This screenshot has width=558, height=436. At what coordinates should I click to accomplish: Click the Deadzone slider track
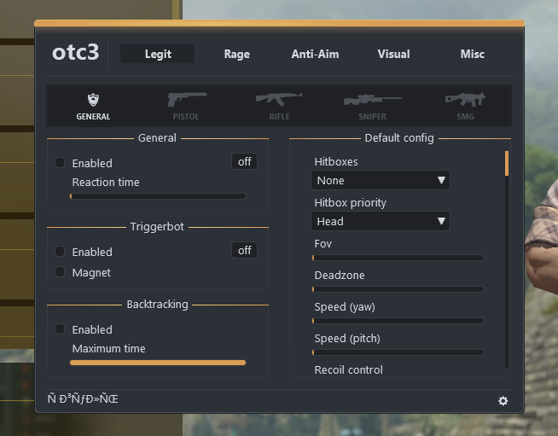pyautogui.click(x=398, y=289)
